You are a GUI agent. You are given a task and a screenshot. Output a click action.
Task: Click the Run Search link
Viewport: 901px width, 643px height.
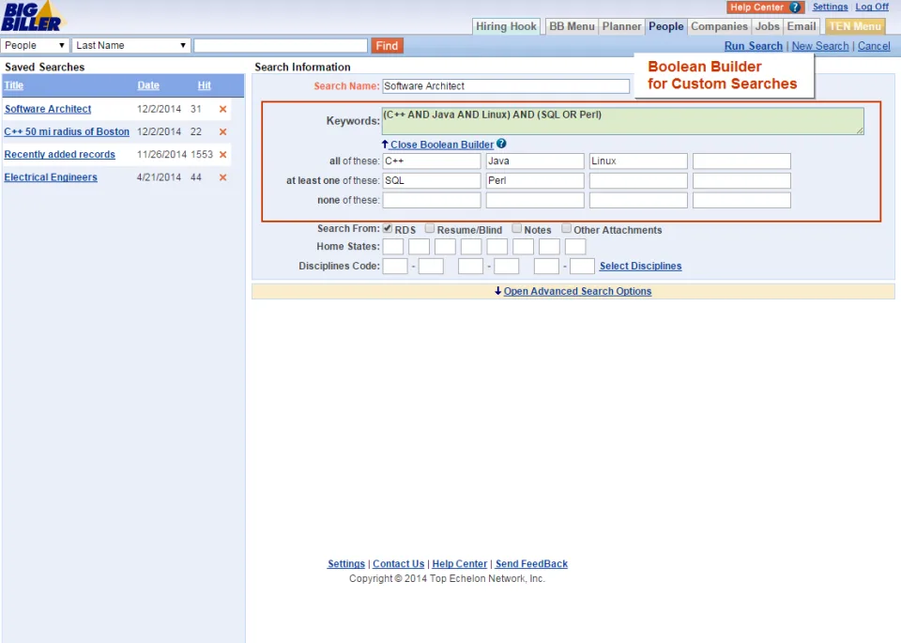click(754, 46)
